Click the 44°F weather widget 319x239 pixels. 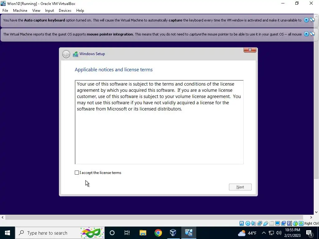(x=247, y=233)
